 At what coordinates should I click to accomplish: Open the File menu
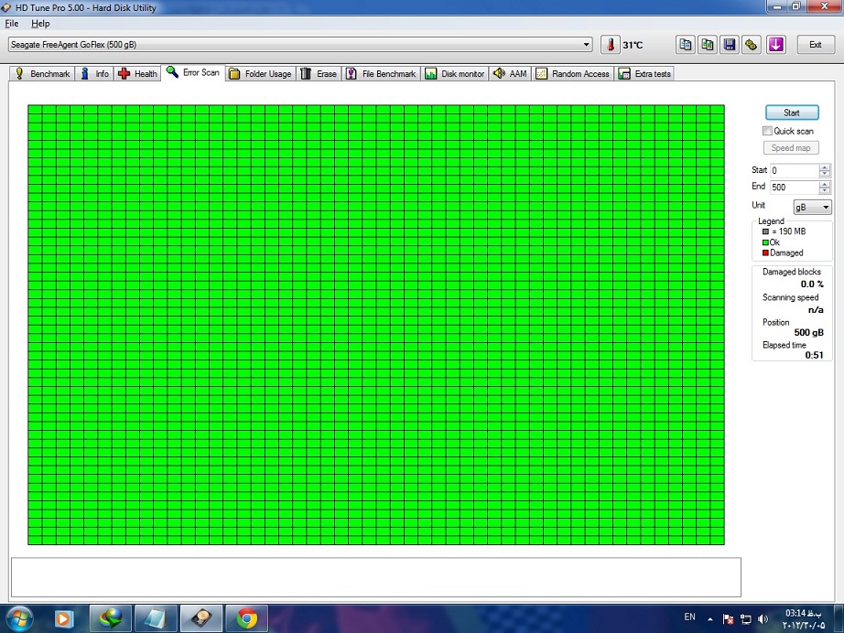(x=12, y=24)
